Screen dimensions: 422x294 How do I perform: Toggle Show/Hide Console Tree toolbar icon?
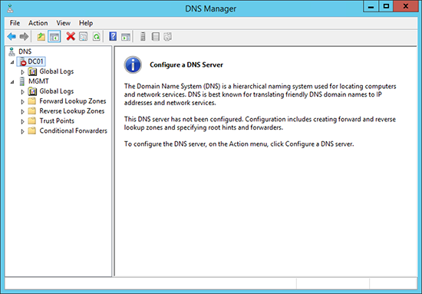pyautogui.click(x=54, y=36)
